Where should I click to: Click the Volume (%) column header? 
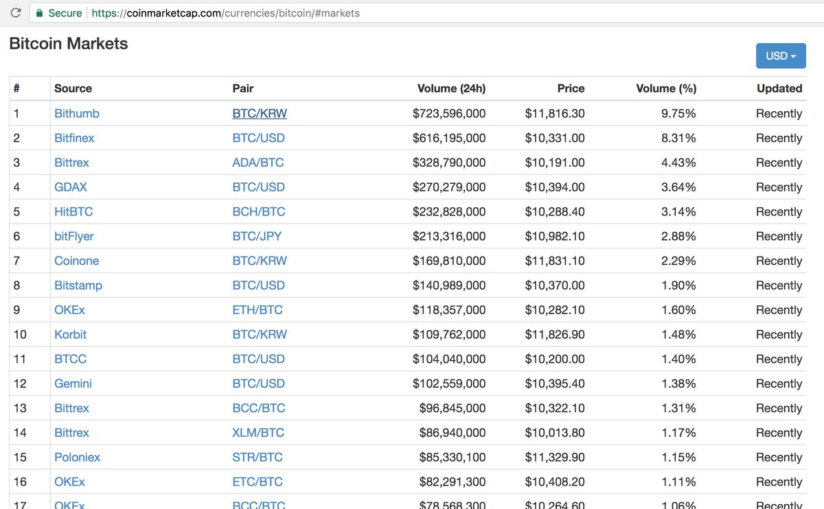(x=666, y=88)
